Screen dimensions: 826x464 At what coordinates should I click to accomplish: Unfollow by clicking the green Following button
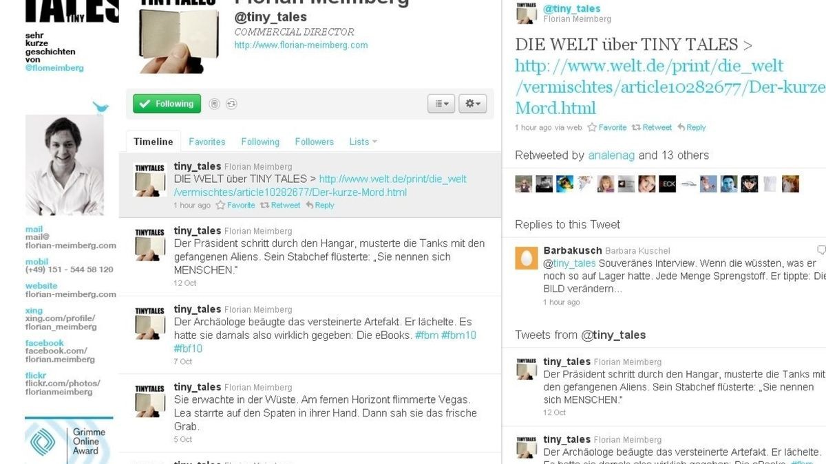pos(167,104)
